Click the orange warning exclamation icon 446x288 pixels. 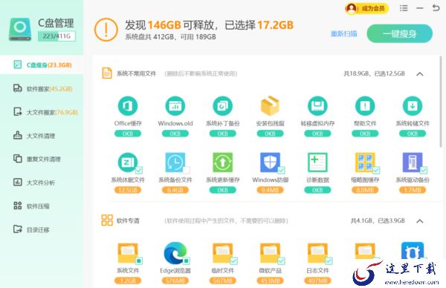tap(106, 30)
